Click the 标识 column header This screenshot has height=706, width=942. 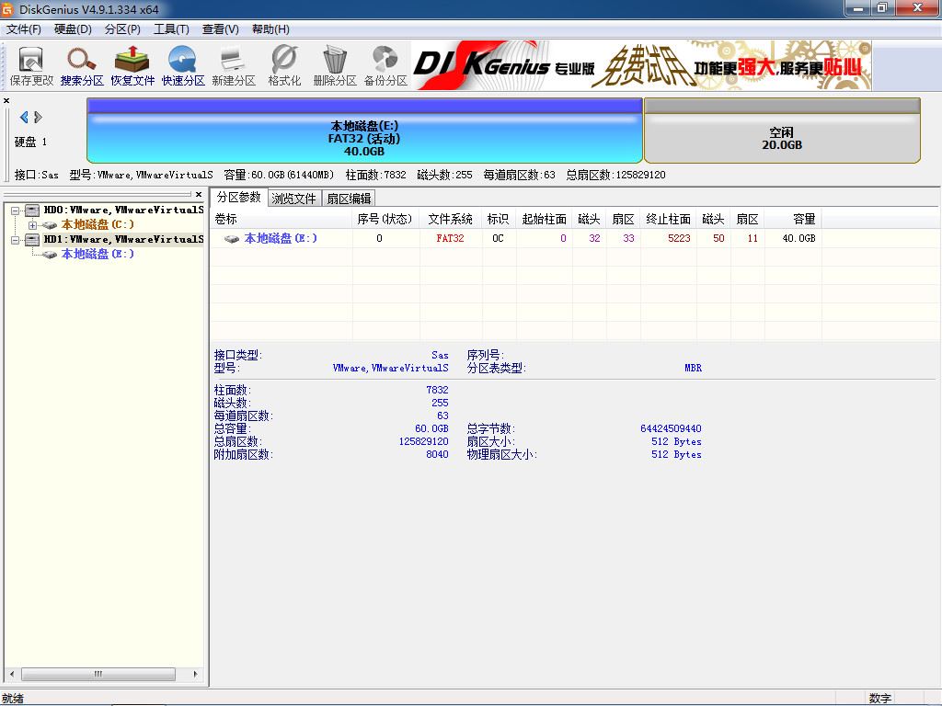[x=498, y=219]
